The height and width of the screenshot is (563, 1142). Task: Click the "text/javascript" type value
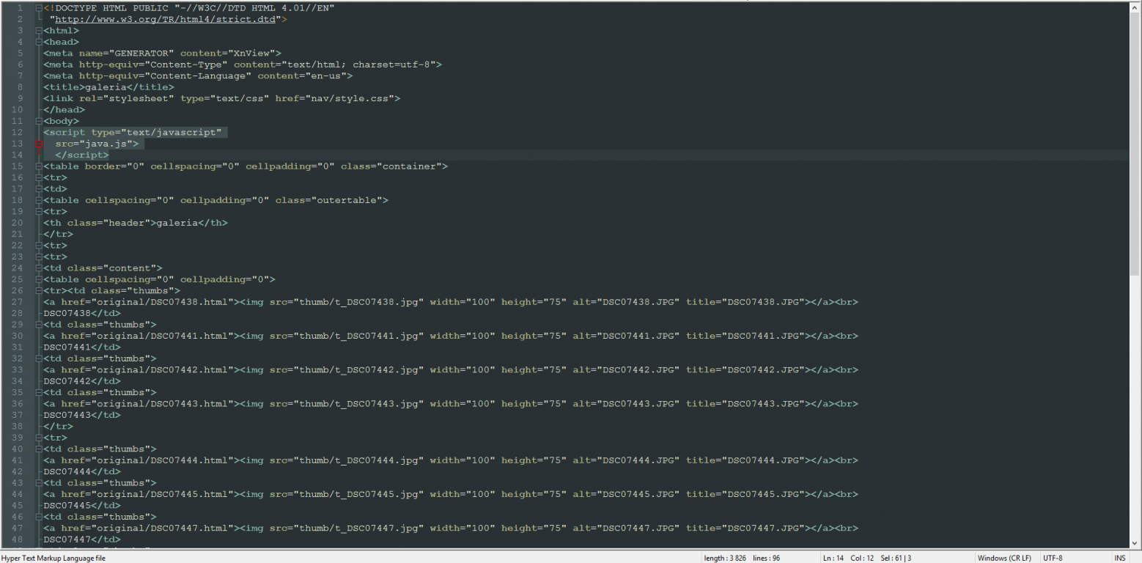(x=171, y=133)
